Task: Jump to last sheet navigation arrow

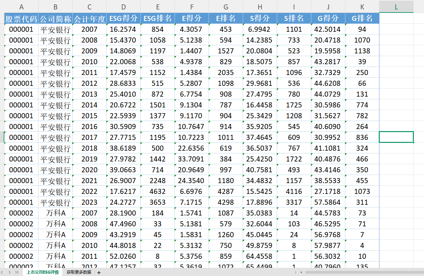Action: (x=16, y=272)
